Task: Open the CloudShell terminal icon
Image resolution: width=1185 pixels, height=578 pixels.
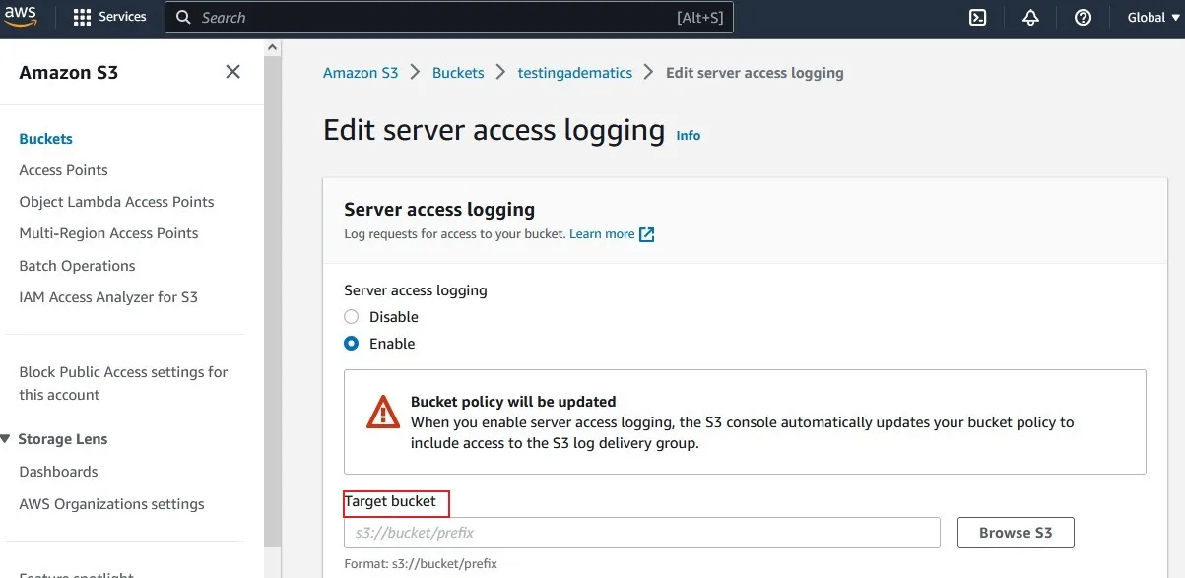Action: 978,18
